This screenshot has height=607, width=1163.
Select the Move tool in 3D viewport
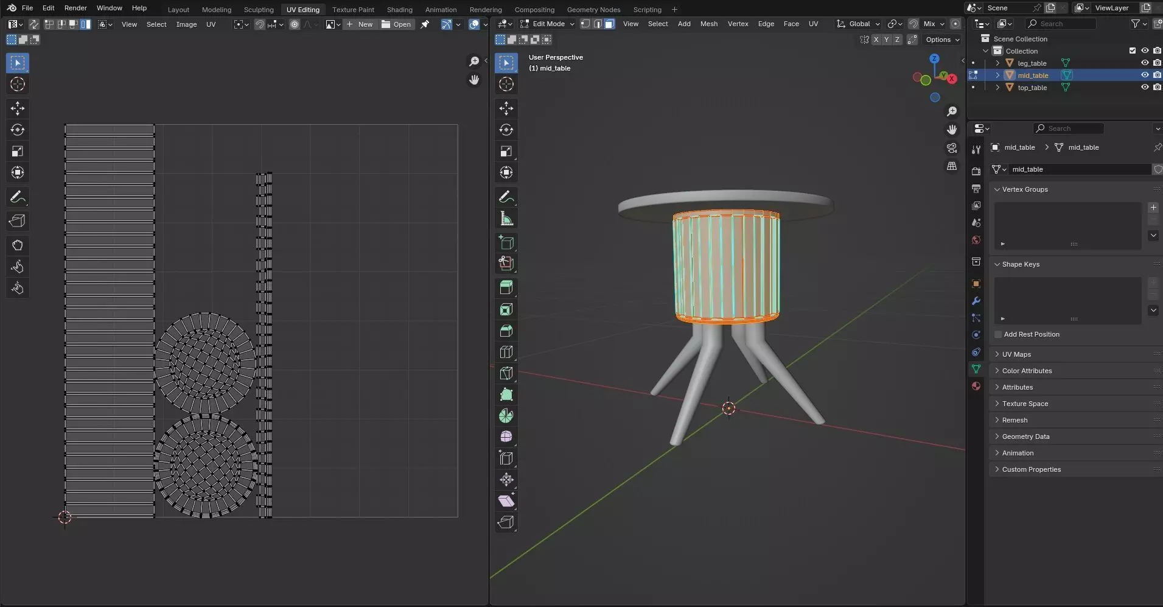506,108
